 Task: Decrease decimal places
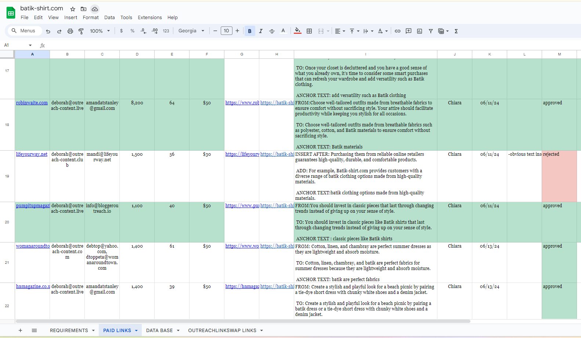[144, 31]
